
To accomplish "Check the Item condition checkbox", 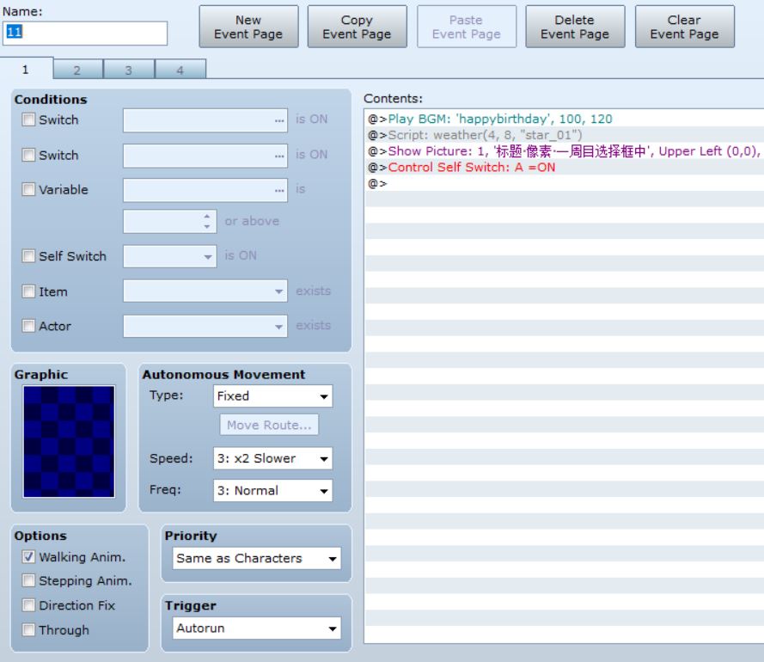I will pyautogui.click(x=28, y=291).
